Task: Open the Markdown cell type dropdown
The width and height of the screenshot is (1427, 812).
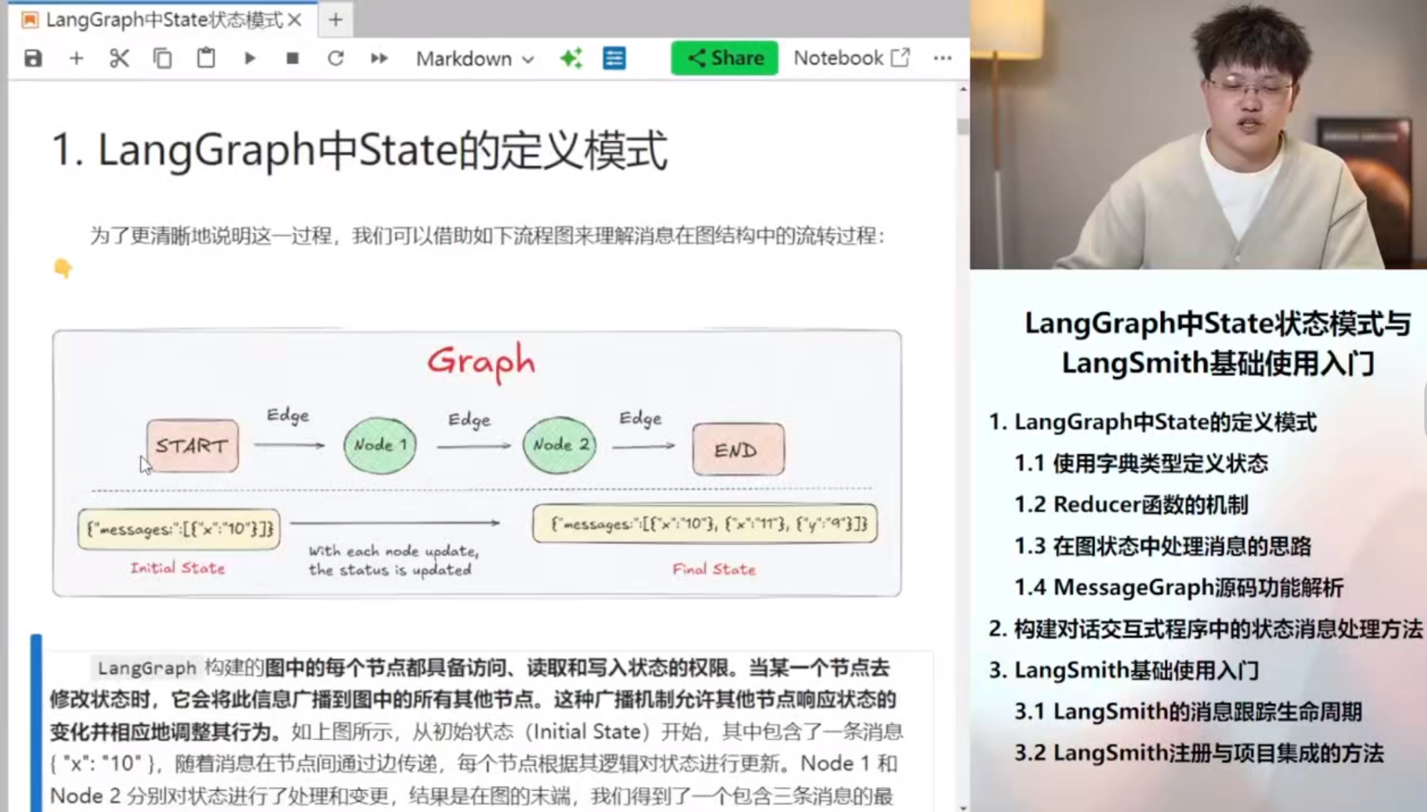Action: tap(475, 58)
